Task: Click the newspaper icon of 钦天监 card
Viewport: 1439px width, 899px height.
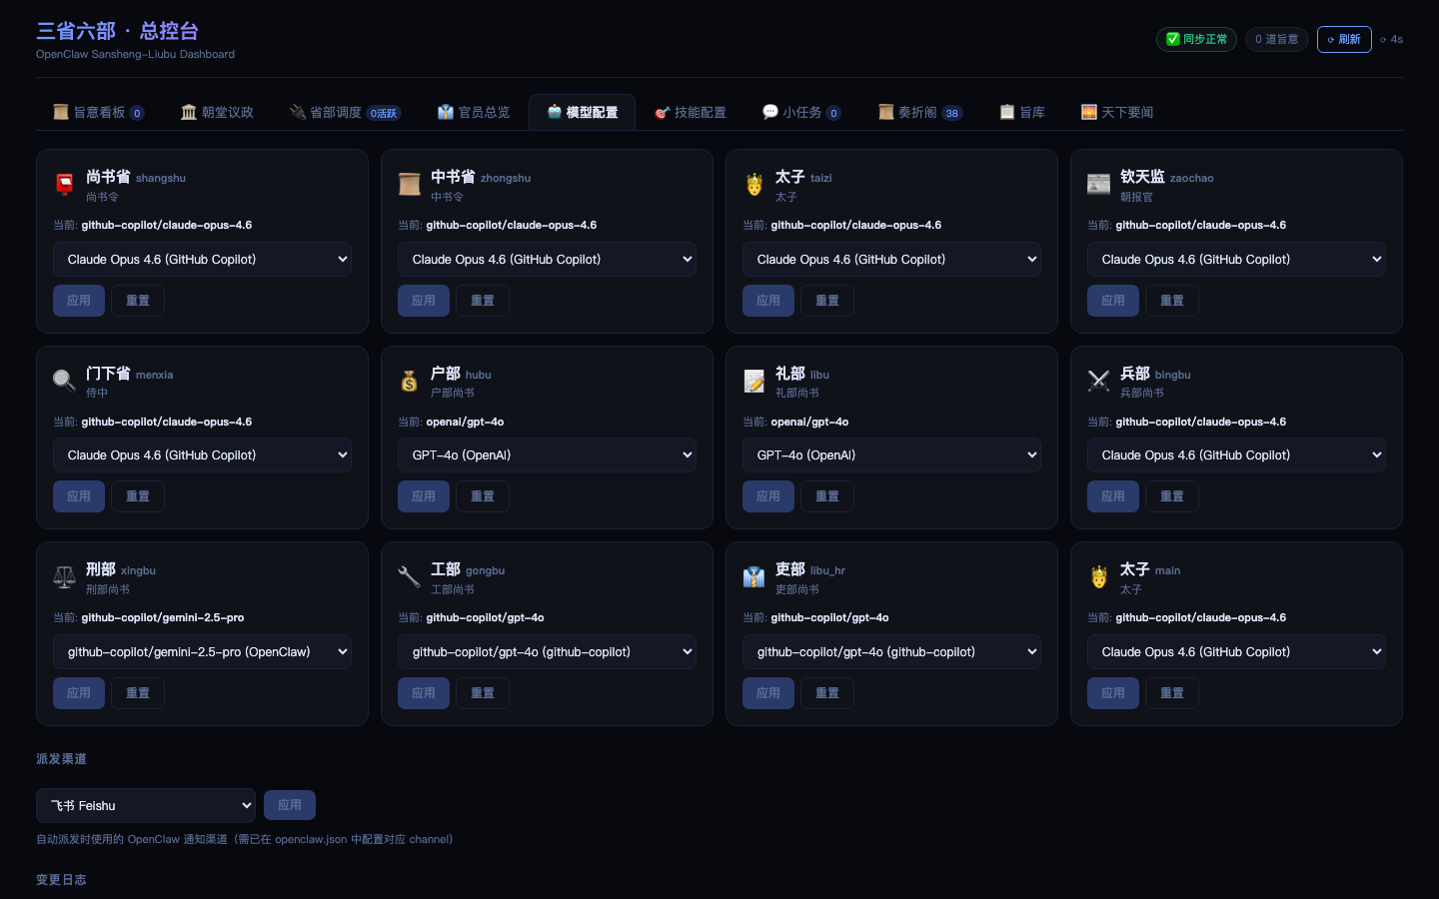Action: [x=1098, y=184]
